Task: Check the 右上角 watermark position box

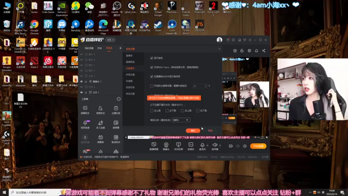Action: point(182,111)
